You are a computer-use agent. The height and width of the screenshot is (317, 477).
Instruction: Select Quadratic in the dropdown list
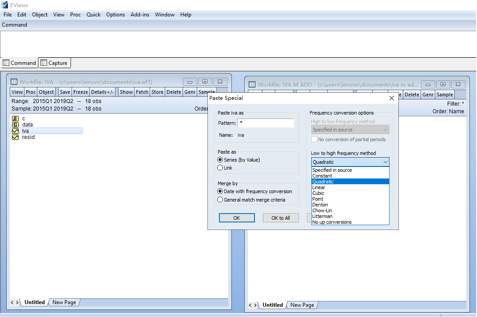tap(350, 182)
